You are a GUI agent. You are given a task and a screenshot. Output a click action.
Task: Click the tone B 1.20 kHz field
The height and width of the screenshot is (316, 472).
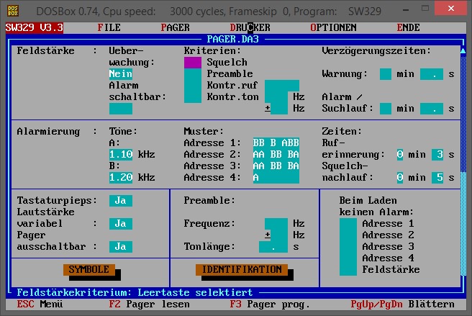click(x=120, y=178)
